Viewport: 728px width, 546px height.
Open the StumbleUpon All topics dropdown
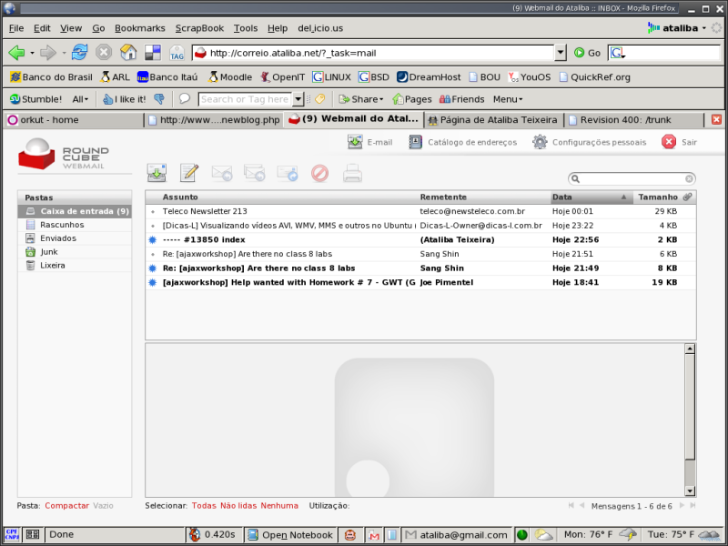(x=80, y=99)
